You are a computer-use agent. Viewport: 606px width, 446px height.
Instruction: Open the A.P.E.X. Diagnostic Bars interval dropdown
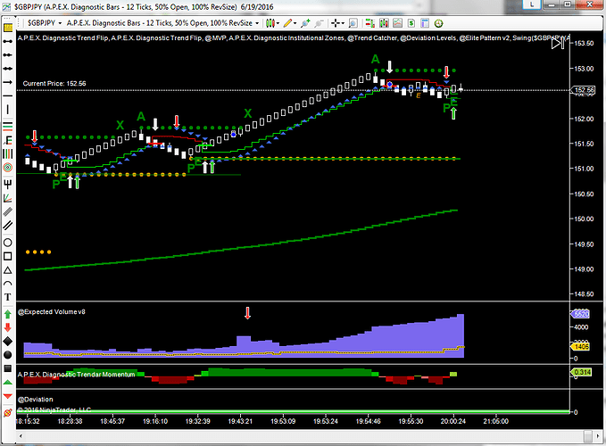click(162, 23)
